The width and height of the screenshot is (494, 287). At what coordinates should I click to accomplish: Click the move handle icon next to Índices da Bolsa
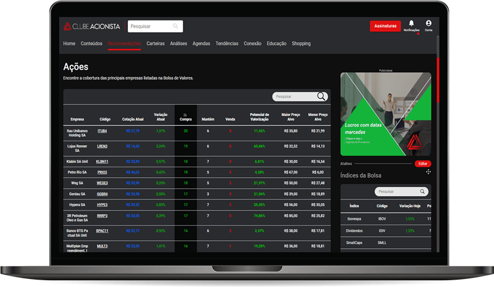tap(428, 172)
